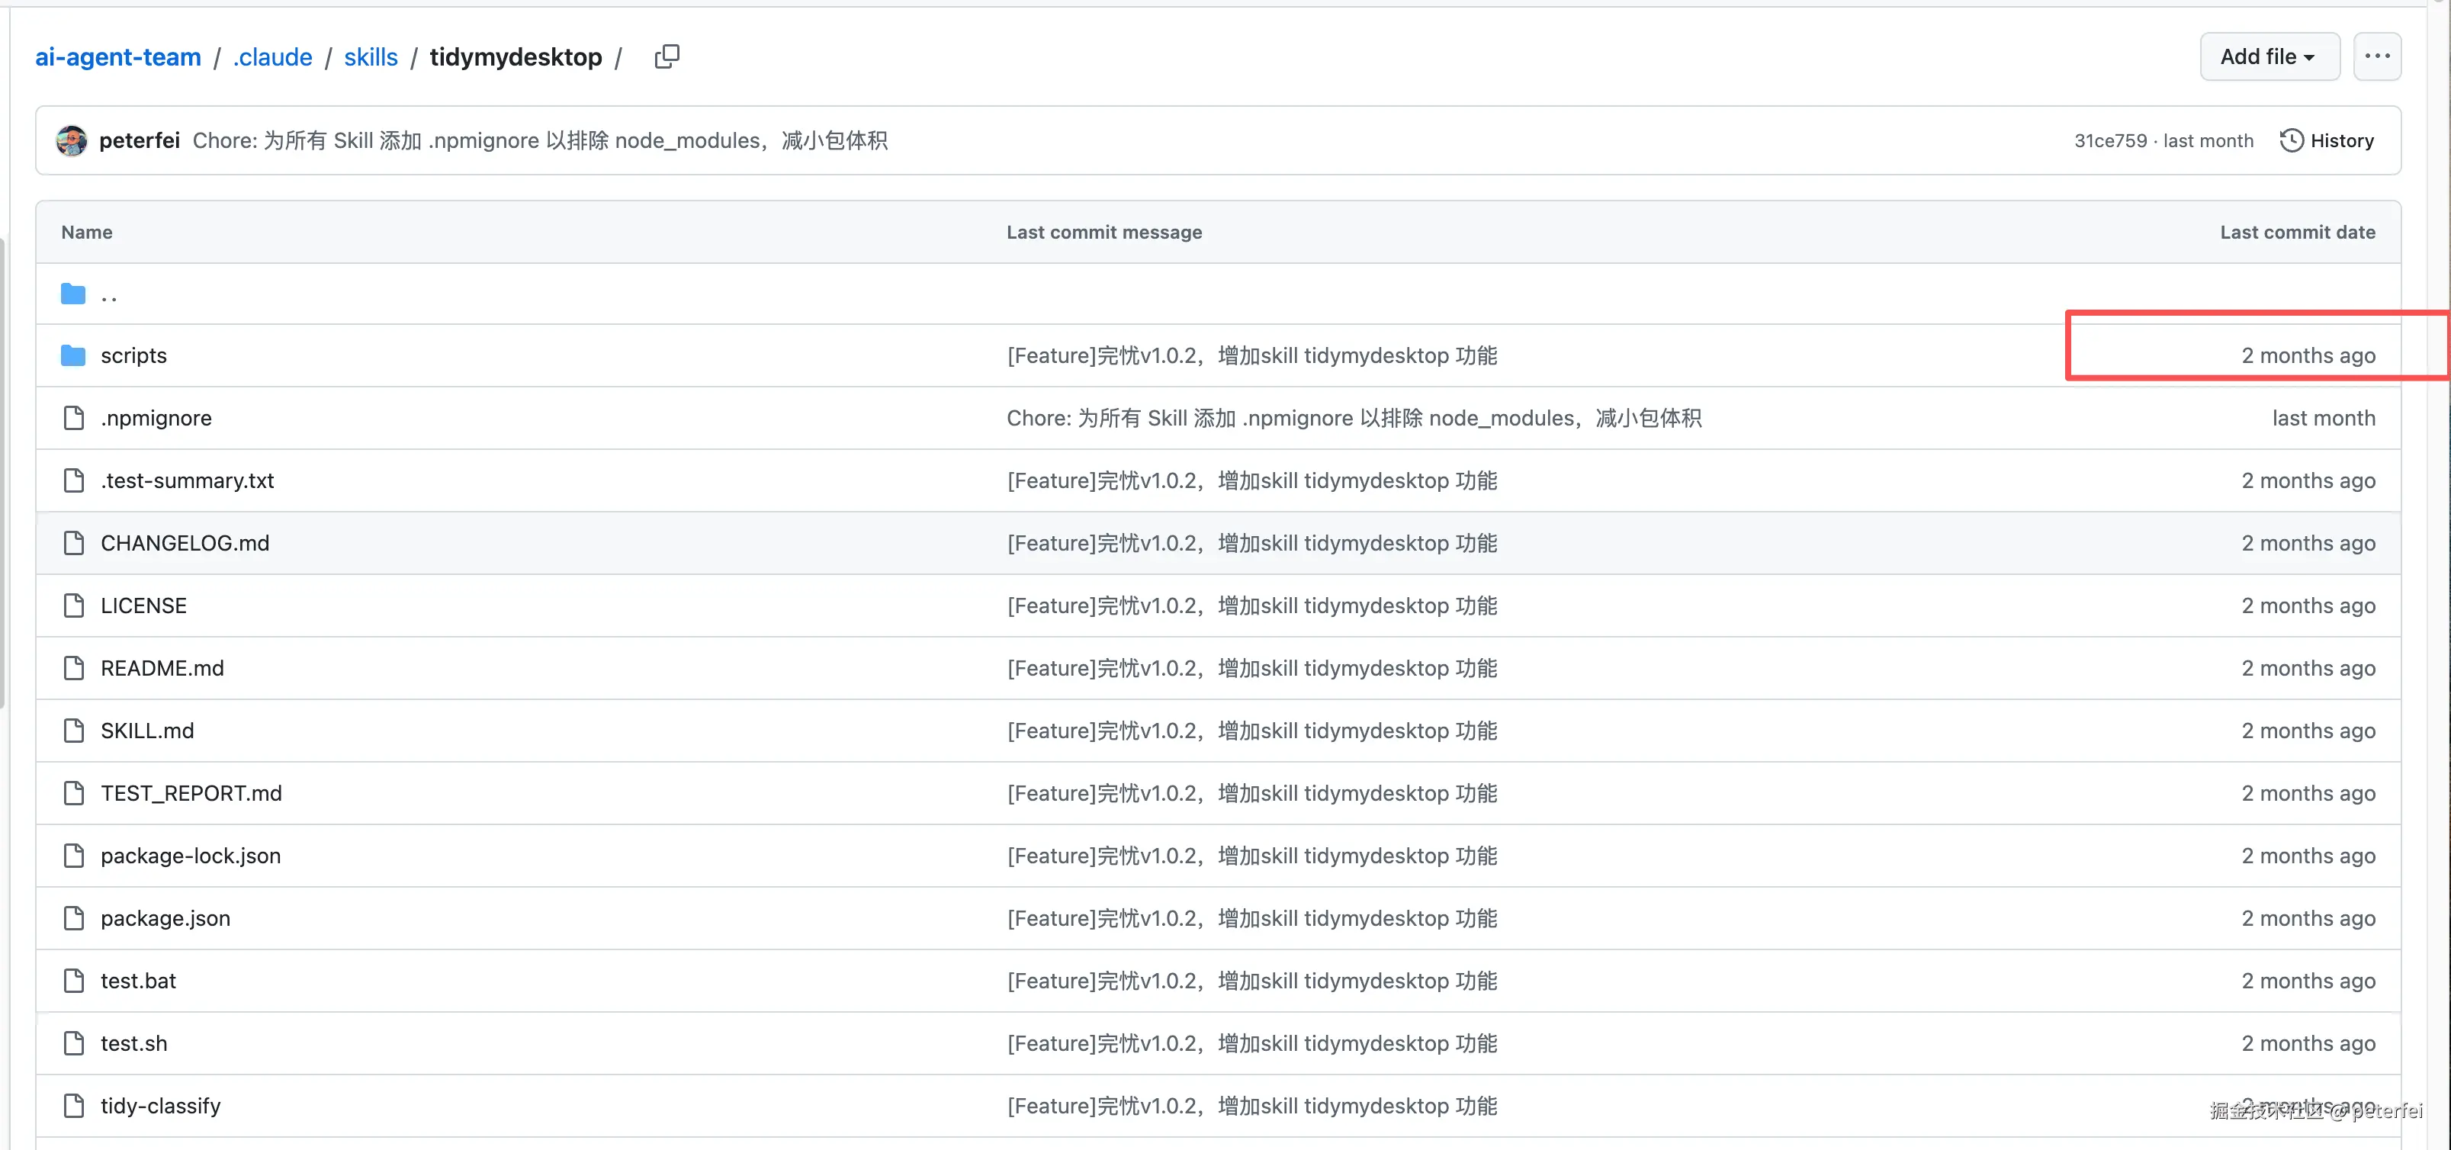2451x1150 pixels.
Task: Click the latest commit message about .npmignore
Action: click(539, 140)
